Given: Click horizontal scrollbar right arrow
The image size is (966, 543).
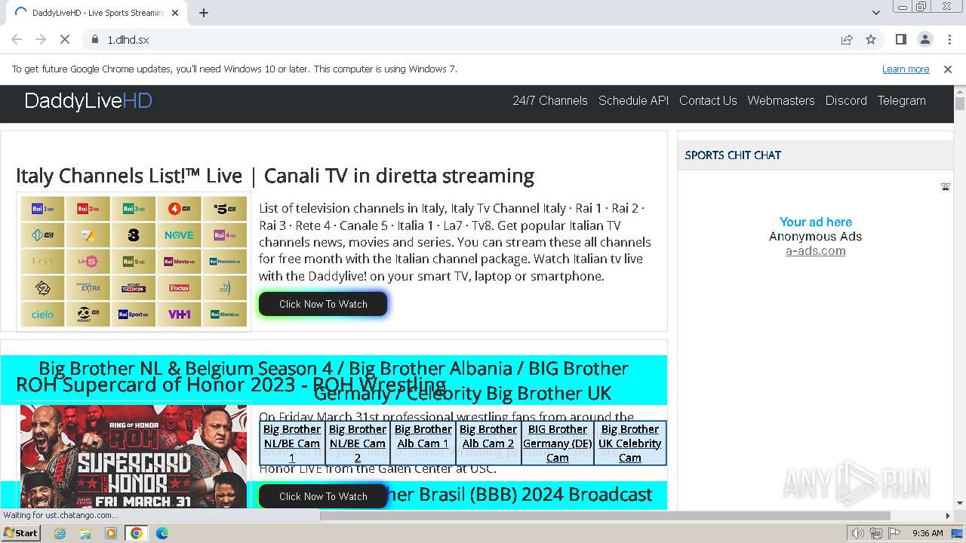Looking at the screenshot, I should point(948,516).
